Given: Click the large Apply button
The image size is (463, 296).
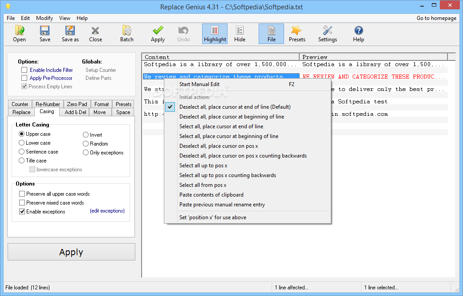Looking at the screenshot, I should (71, 252).
